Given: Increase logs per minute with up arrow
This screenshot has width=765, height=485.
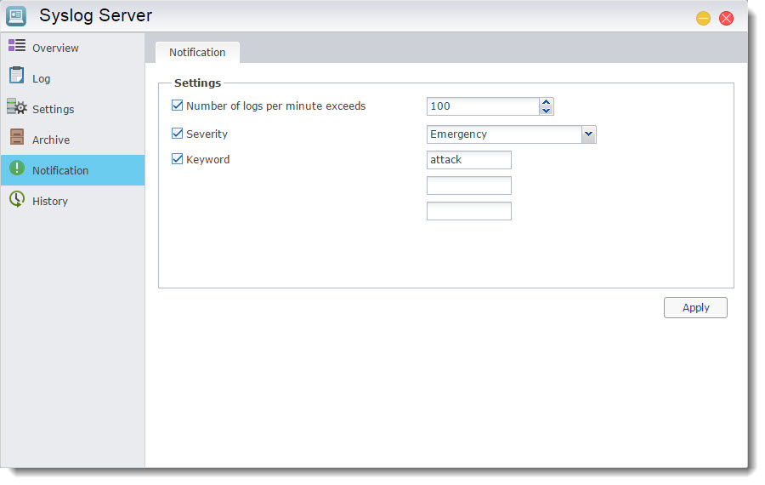Looking at the screenshot, I should (x=547, y=102).
